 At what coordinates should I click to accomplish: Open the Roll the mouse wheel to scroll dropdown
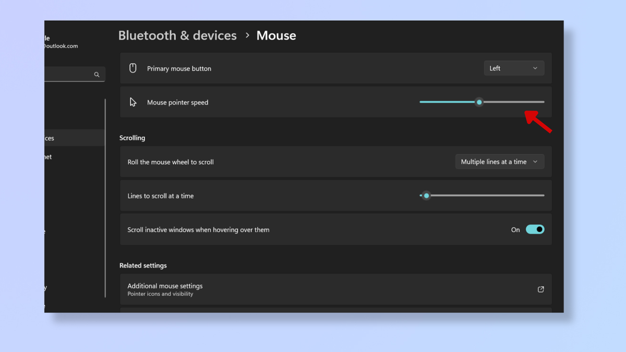[499, 162]
